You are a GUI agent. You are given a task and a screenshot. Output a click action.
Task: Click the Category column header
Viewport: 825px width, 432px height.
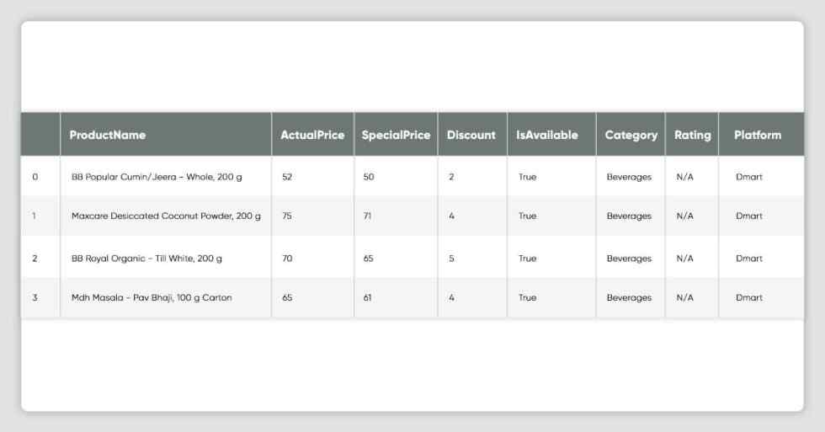point(631,136)
